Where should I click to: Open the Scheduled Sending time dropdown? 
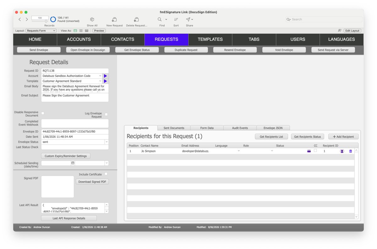click(x=107, y=163)
